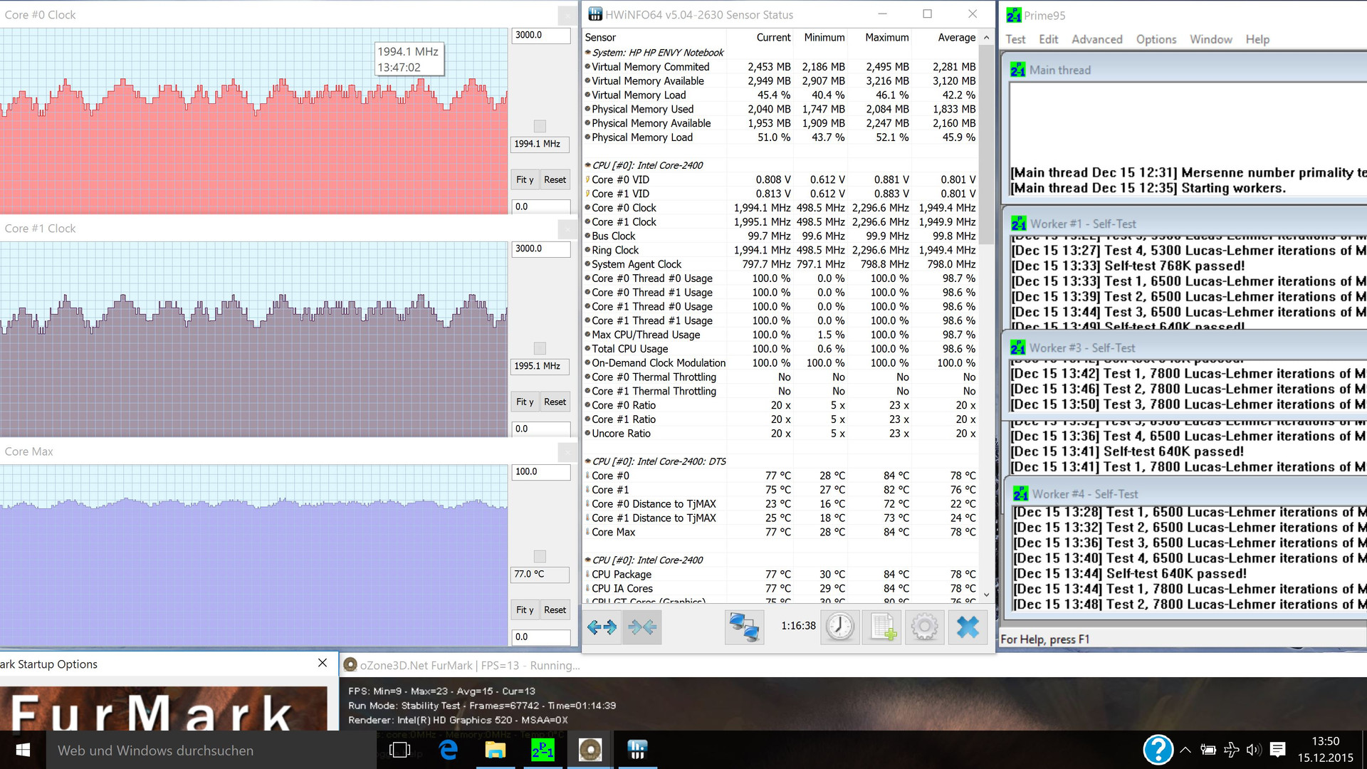Close the FurMark Startup Options dialog
1367x769 pixels.
pyautogui.click(x=323, y=663)
